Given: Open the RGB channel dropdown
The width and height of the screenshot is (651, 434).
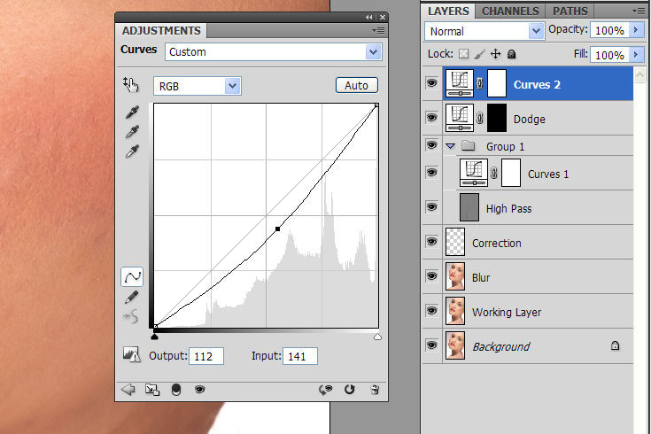Looking at the screenshot, I should coord(232,86).
